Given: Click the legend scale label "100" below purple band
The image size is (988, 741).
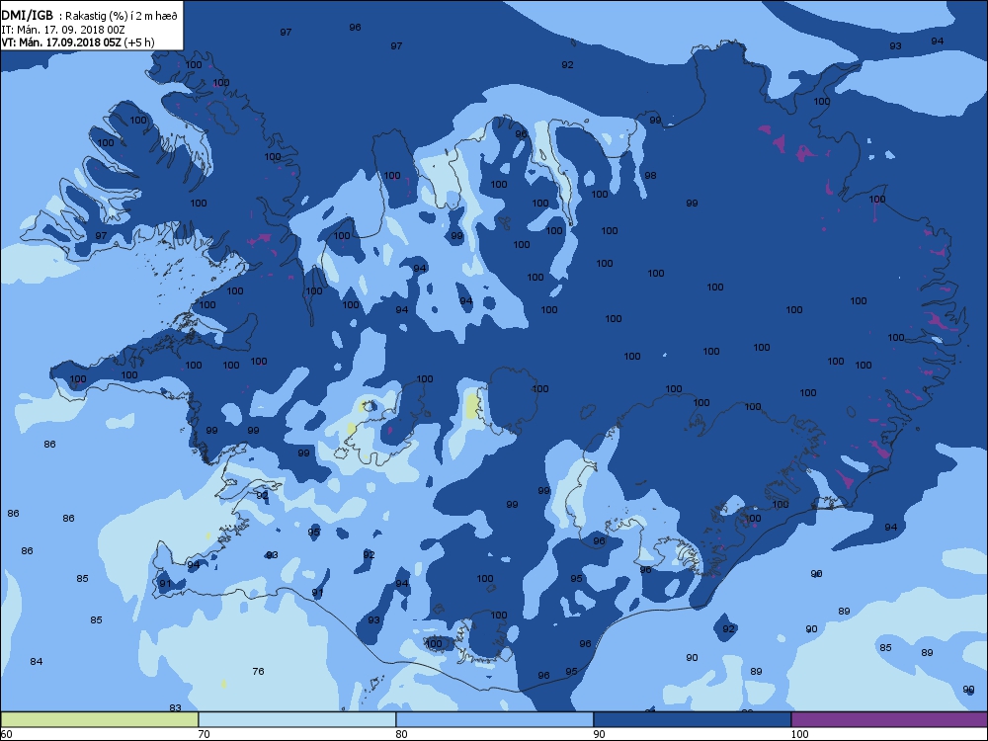Looking at the screenshot, I should [x=799, y=734].
